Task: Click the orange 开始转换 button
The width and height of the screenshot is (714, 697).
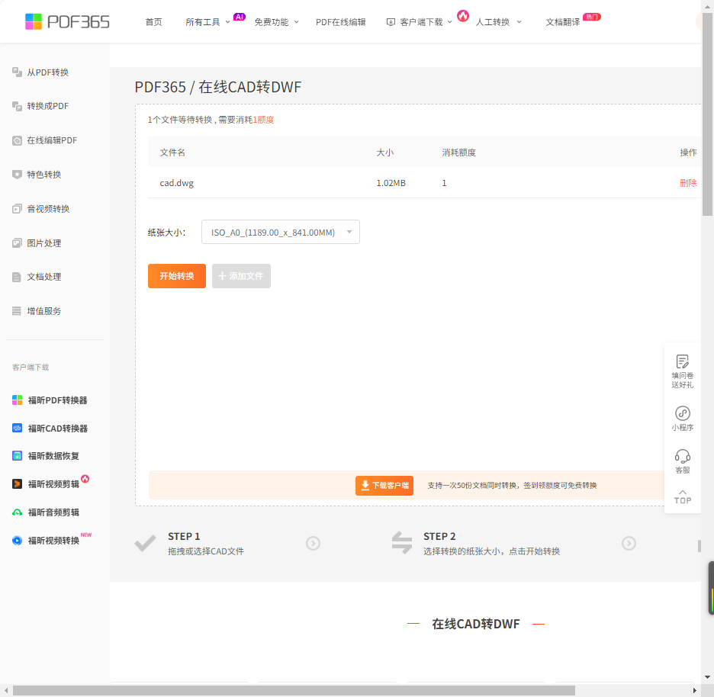Action: 177,276
